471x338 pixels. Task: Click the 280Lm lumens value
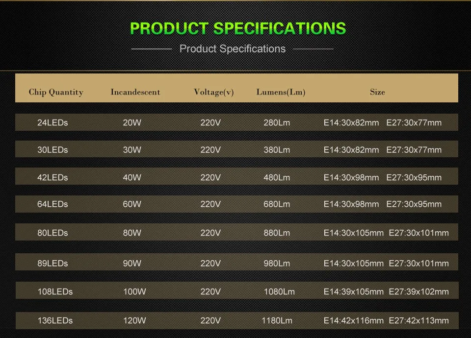click(277, 123)
